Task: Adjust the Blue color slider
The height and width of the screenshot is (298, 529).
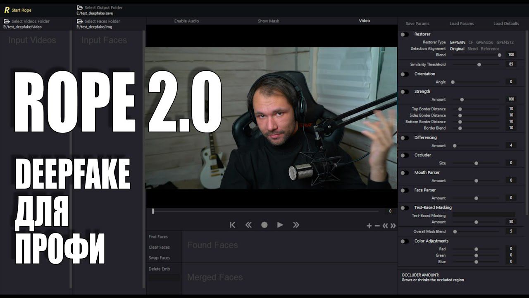Action: (x=476, y=262)
